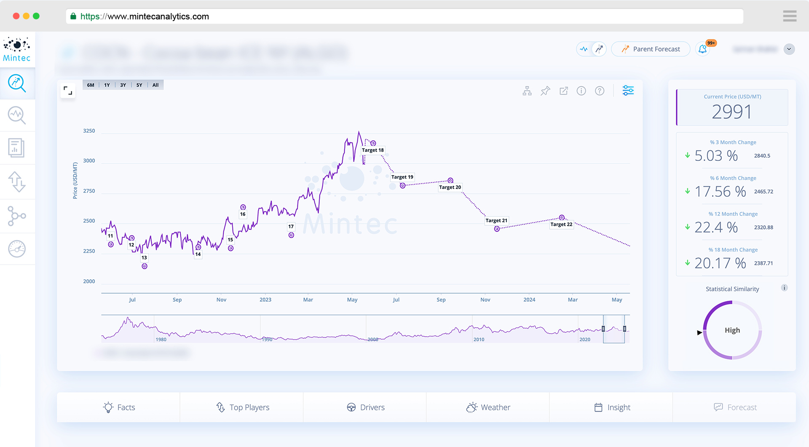Toggle the chart settings sliders icon
The height and width of the screenshot is (447, 809).
(628, 90)
